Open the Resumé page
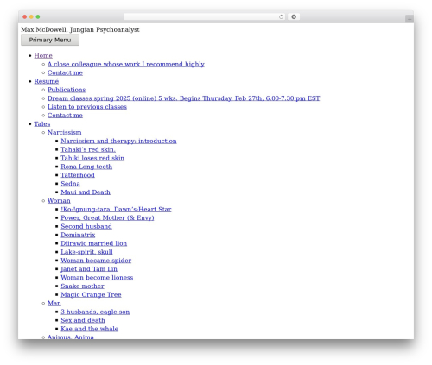The image size is (432, 365). point(47,81)
